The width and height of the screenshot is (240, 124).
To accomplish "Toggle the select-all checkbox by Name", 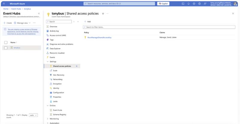I will (x=6, y=43).
